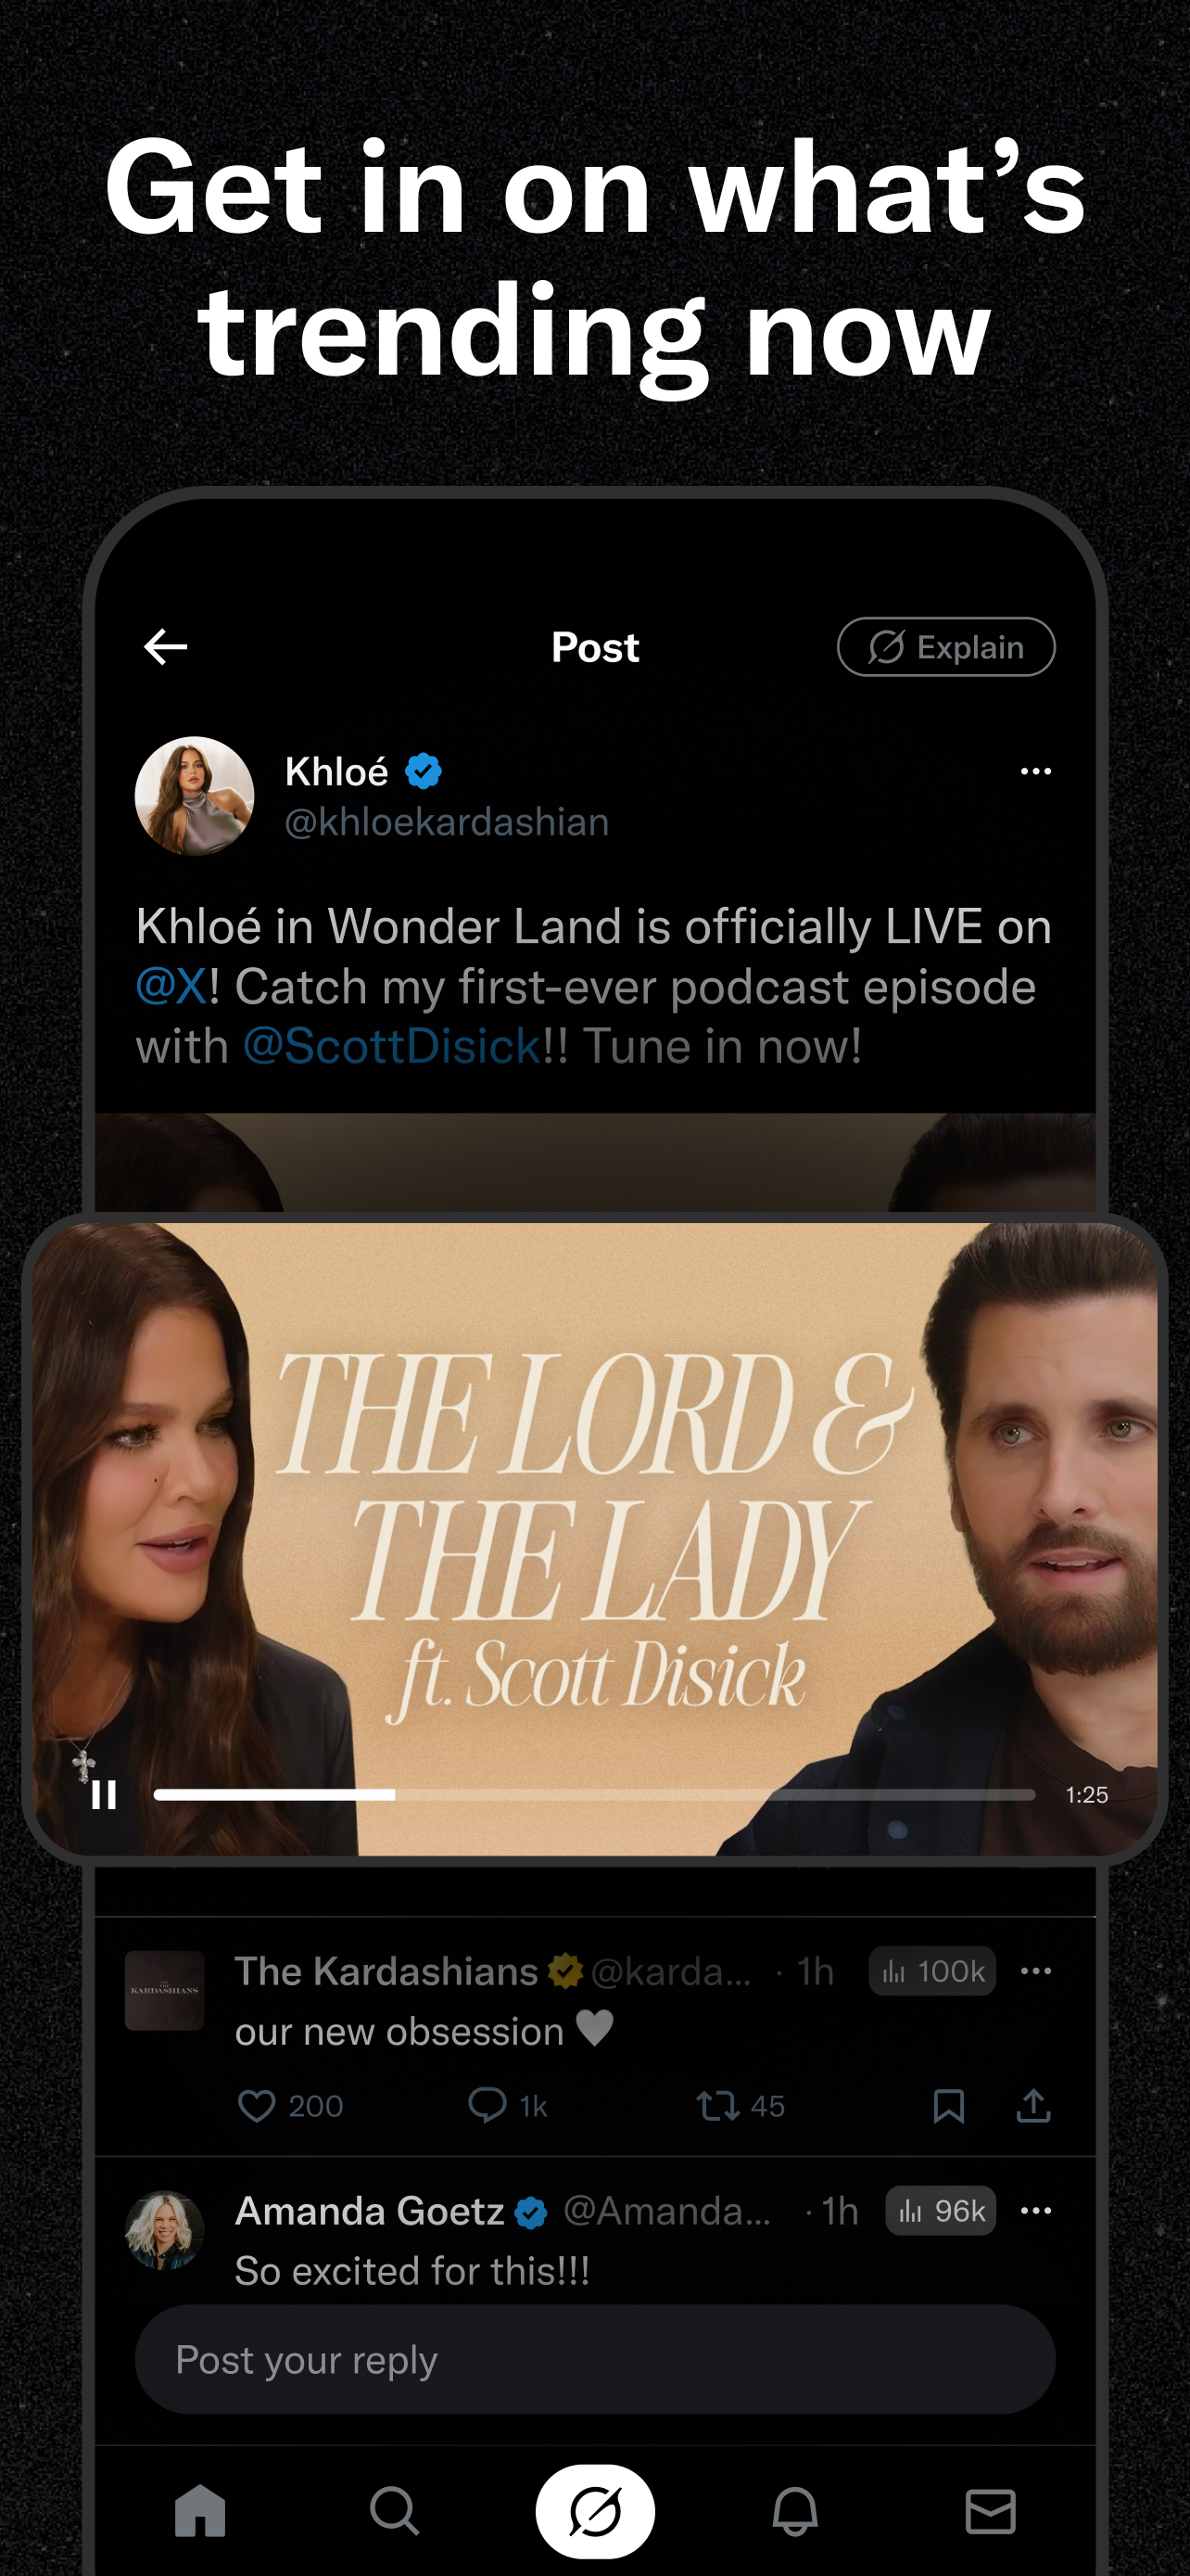
Task: Open the Search tab
Action: point(395,2511)
